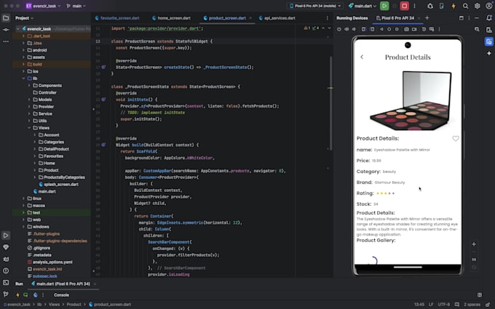Click the LF line separator in status bar
Viewport: 495px width, 309px height.
click(x=431, y=304)
